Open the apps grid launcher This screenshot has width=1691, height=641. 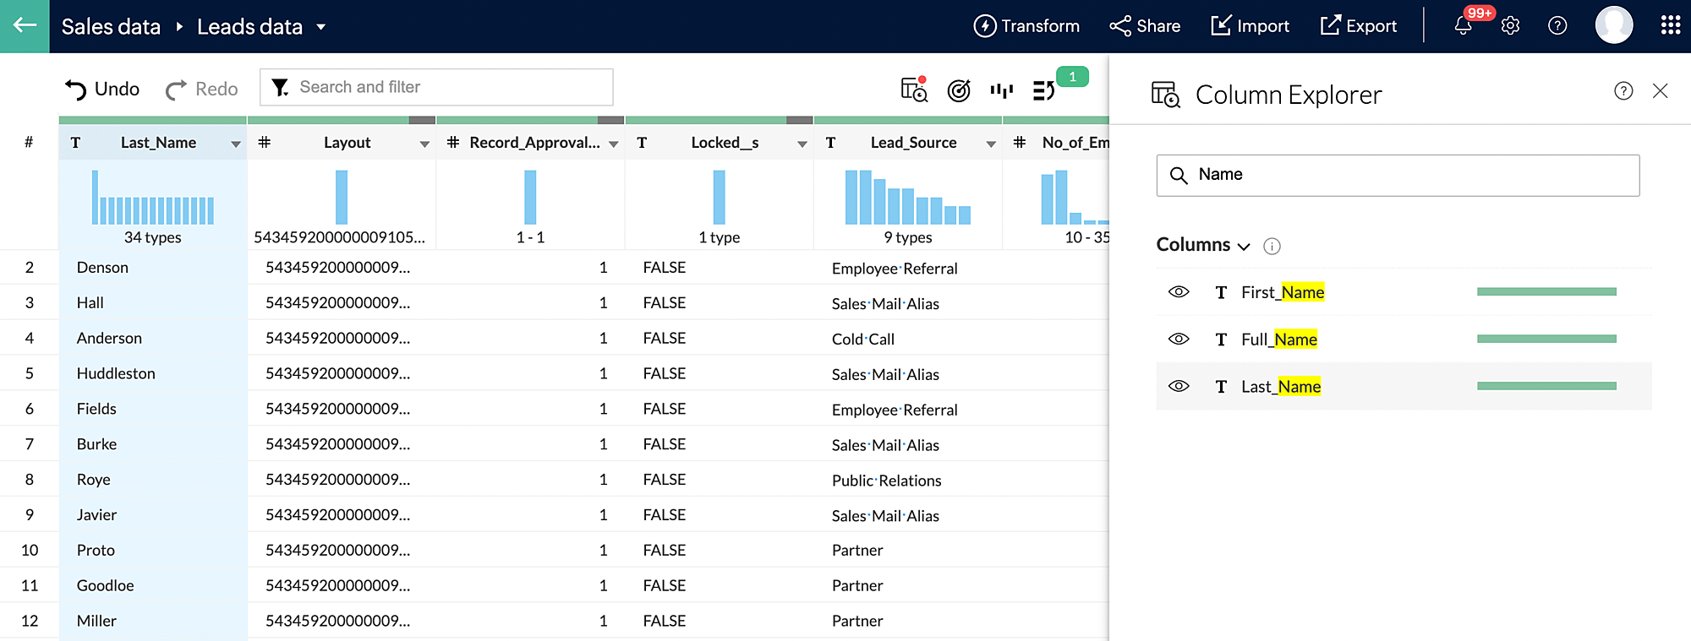(x=1670, y=25)
